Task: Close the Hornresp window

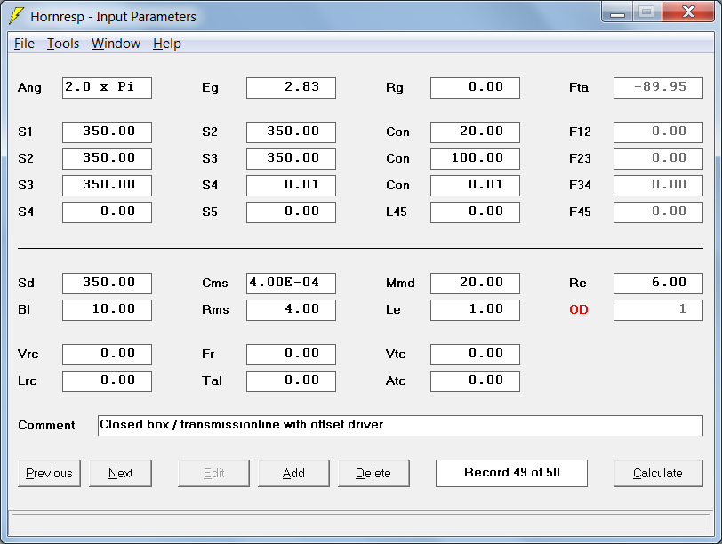Action: [688, 12]
